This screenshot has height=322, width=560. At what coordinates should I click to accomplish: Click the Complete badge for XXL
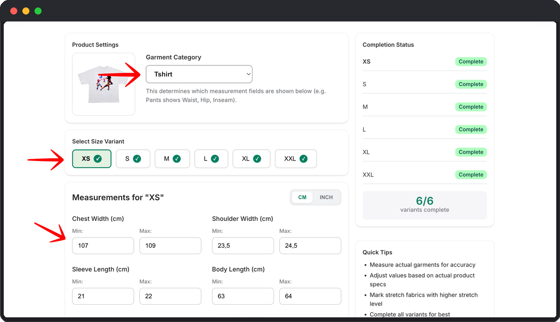tap(471, 175)
